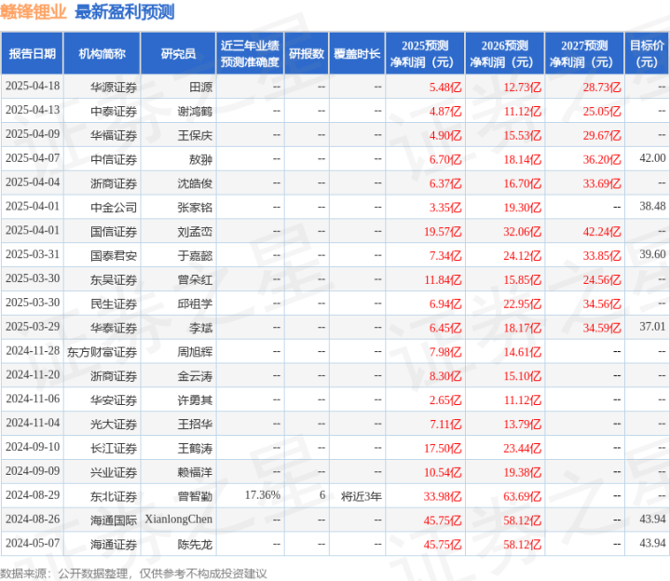Click the 11.84亿 value
The width and height of the screenshot is (670, 581).
(443, 280)
